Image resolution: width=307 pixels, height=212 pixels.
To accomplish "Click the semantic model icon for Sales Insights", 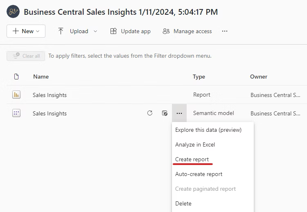I will (16, 113).
